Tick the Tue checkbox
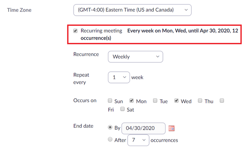 pyautogui.click(x=155, y=101)
